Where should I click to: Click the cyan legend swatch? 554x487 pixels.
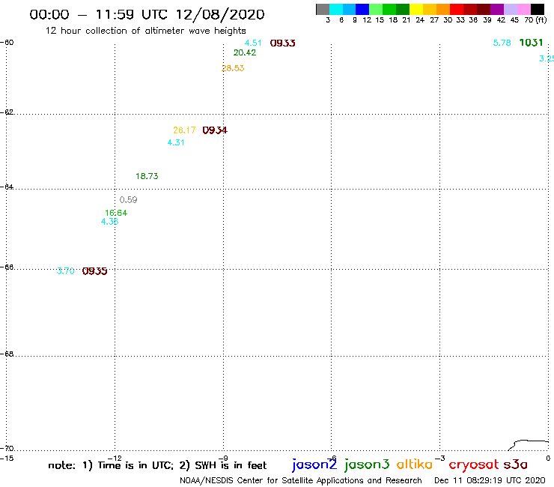tap(336, 10)
